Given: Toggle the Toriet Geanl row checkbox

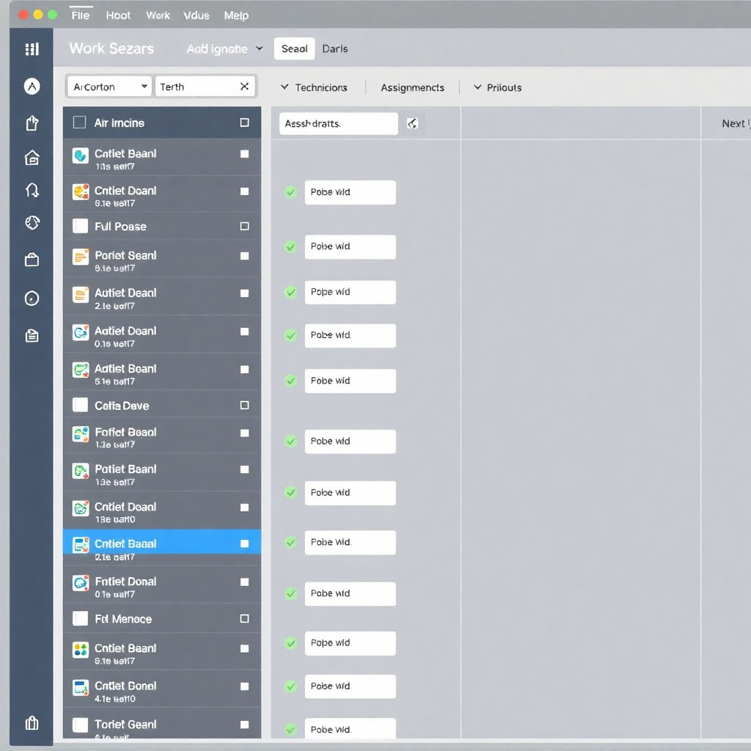Looking at the screenshot, I should pyautogui.click(x=244, y=725).
